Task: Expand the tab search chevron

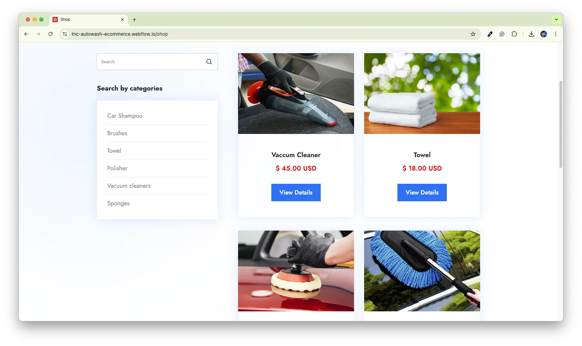Action: (x=556, y=20)
